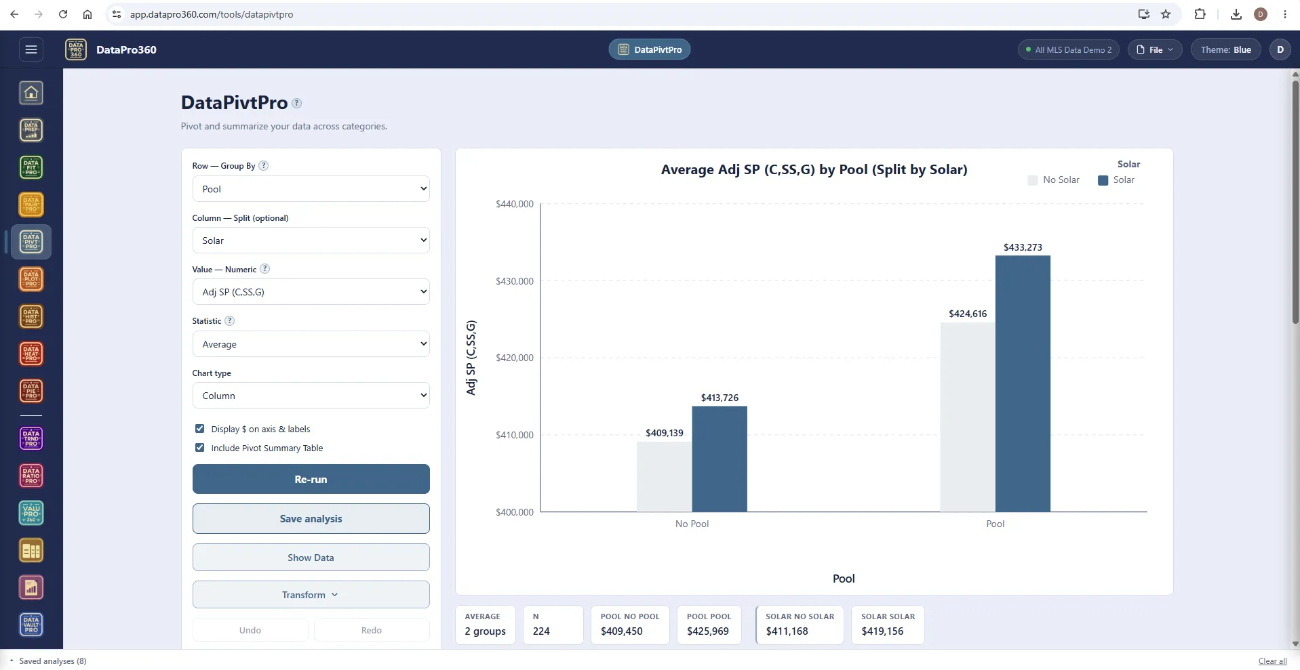Image resolution: width=1300 pixels, height=670 pixels.
Task: Go back using the browser arrow
Action: pyautogui.click(x=14, y=14)
